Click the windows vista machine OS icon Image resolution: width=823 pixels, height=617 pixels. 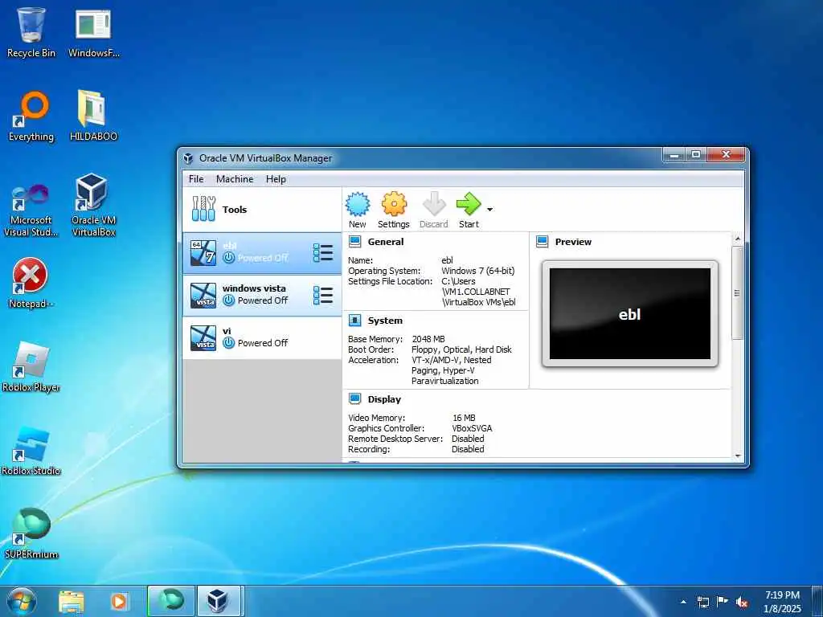(x=203, y=296)
